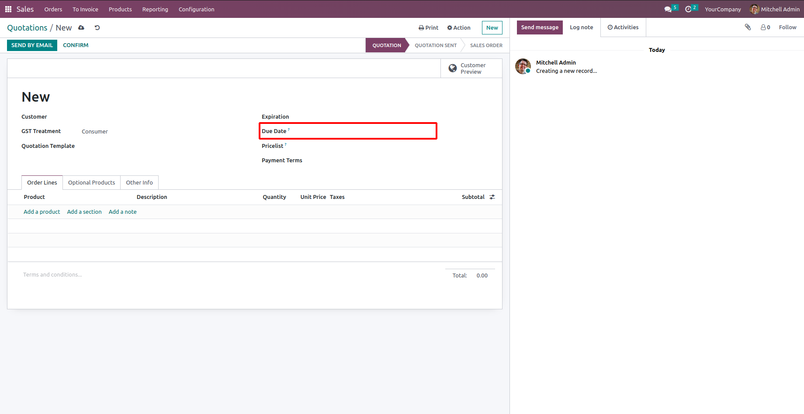
Task: Open the column settings adjust icon
Action: [x=492, y=197]
